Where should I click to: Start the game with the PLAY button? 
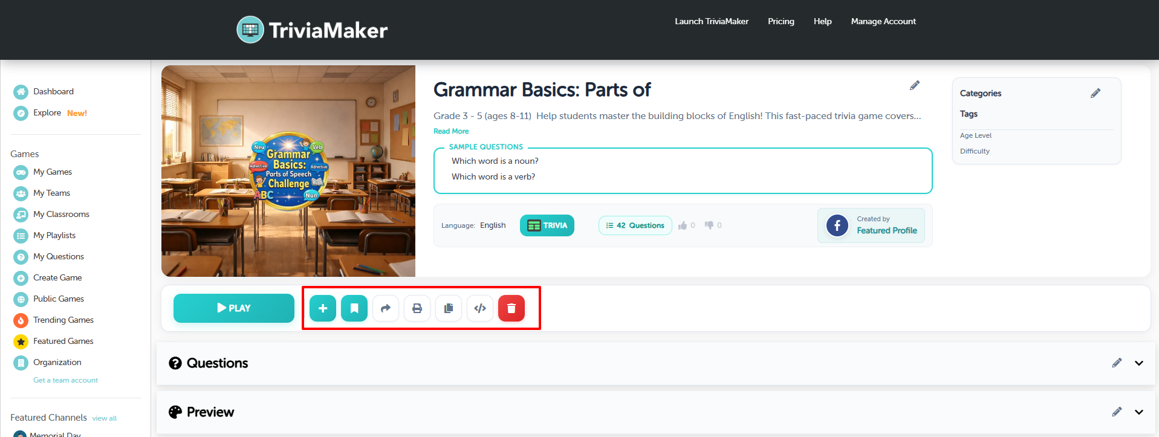tap(234, 308)
